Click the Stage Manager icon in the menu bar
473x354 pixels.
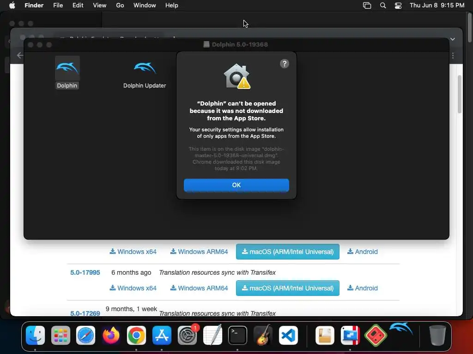click(367, 6)
